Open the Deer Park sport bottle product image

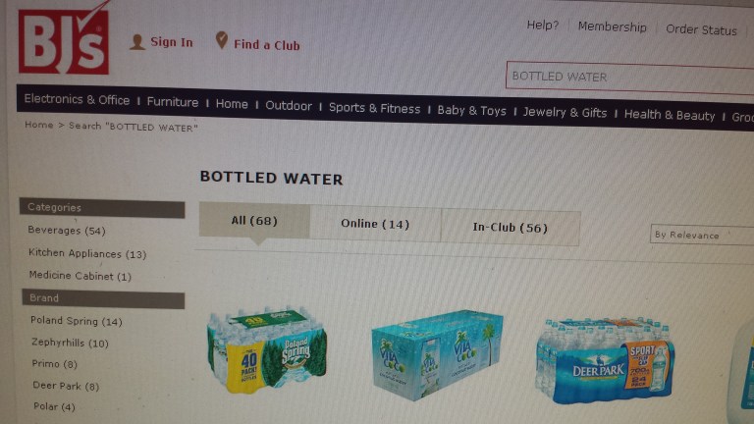pos(606,360)
